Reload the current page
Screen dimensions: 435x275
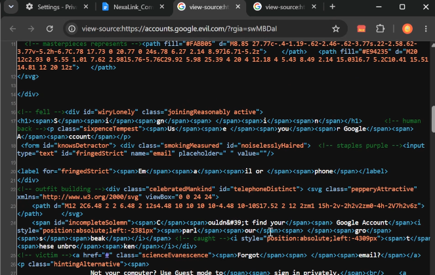50,29
